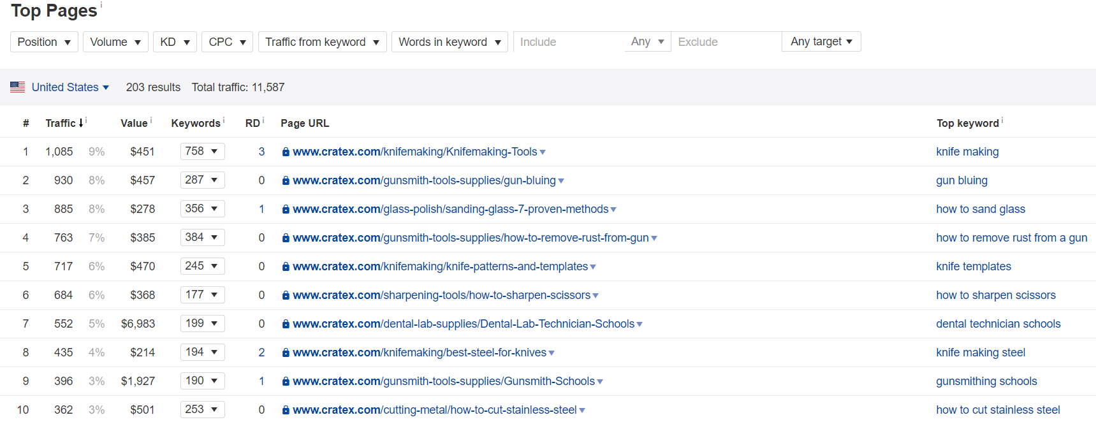Expand the 356 keywords dropdown
The height and width of the screenshot is (422, 1096).
(x=202, y=209)
